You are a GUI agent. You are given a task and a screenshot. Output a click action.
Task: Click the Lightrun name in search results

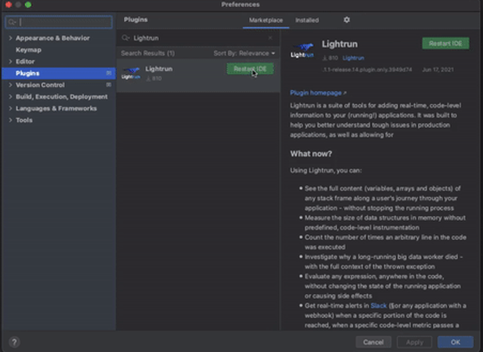point(159,68)
